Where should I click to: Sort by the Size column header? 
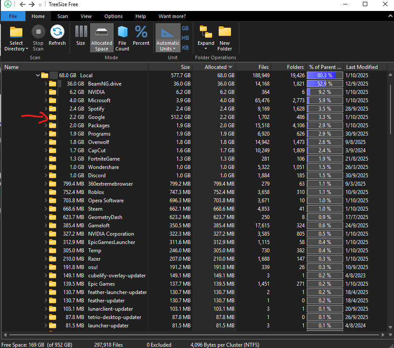(170, 67)
